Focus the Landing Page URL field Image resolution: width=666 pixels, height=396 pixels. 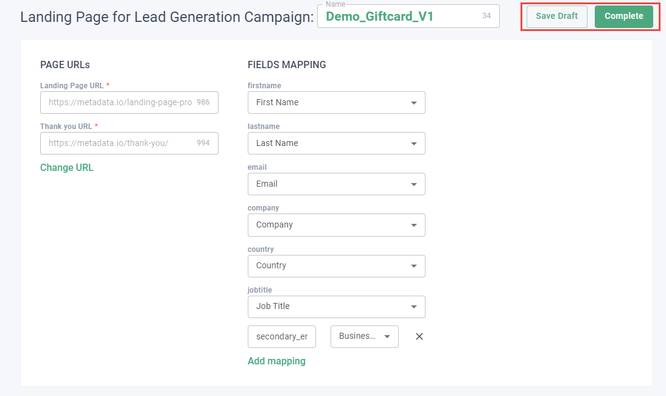[x=121, y=103]
